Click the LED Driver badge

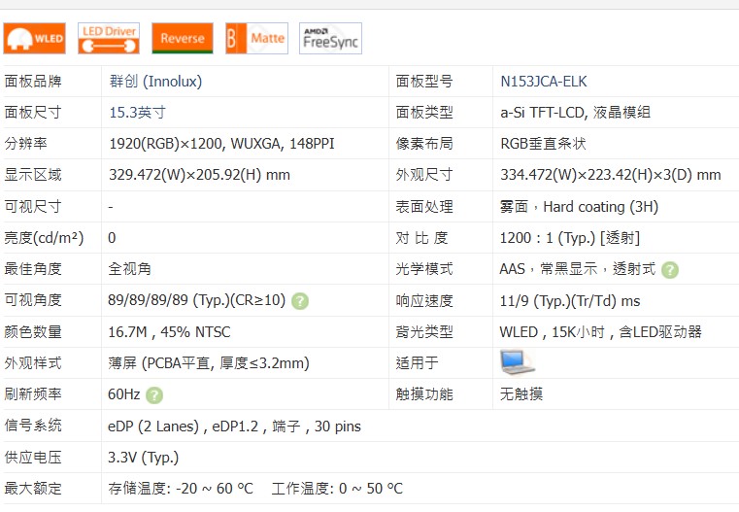click(x=109, y=39)
